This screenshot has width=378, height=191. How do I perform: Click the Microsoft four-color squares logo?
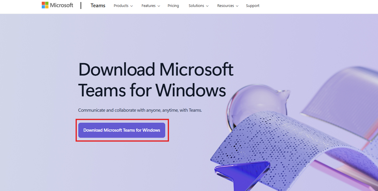(x=45, y=5)
